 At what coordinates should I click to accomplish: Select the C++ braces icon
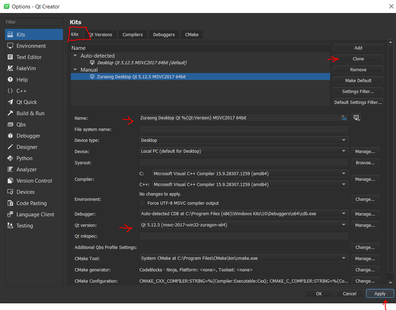pyautogui.click(x=10, y=91)
